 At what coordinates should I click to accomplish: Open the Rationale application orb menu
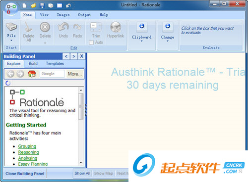tap(11, 9)
